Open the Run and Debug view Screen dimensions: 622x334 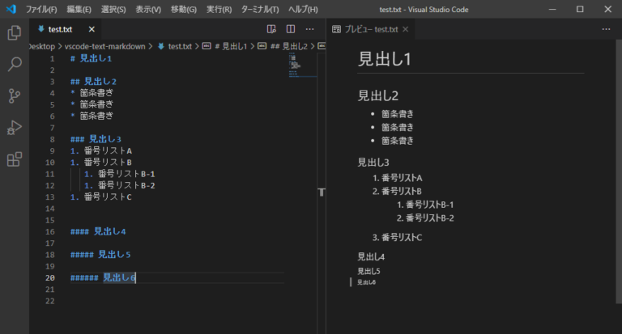[15, 128]
